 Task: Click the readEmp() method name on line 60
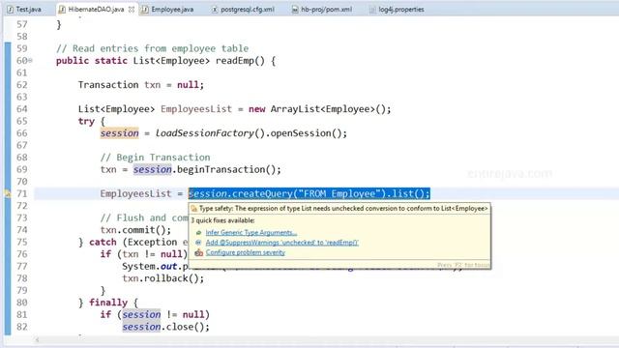pyautogui.click(x=240, y=61)
